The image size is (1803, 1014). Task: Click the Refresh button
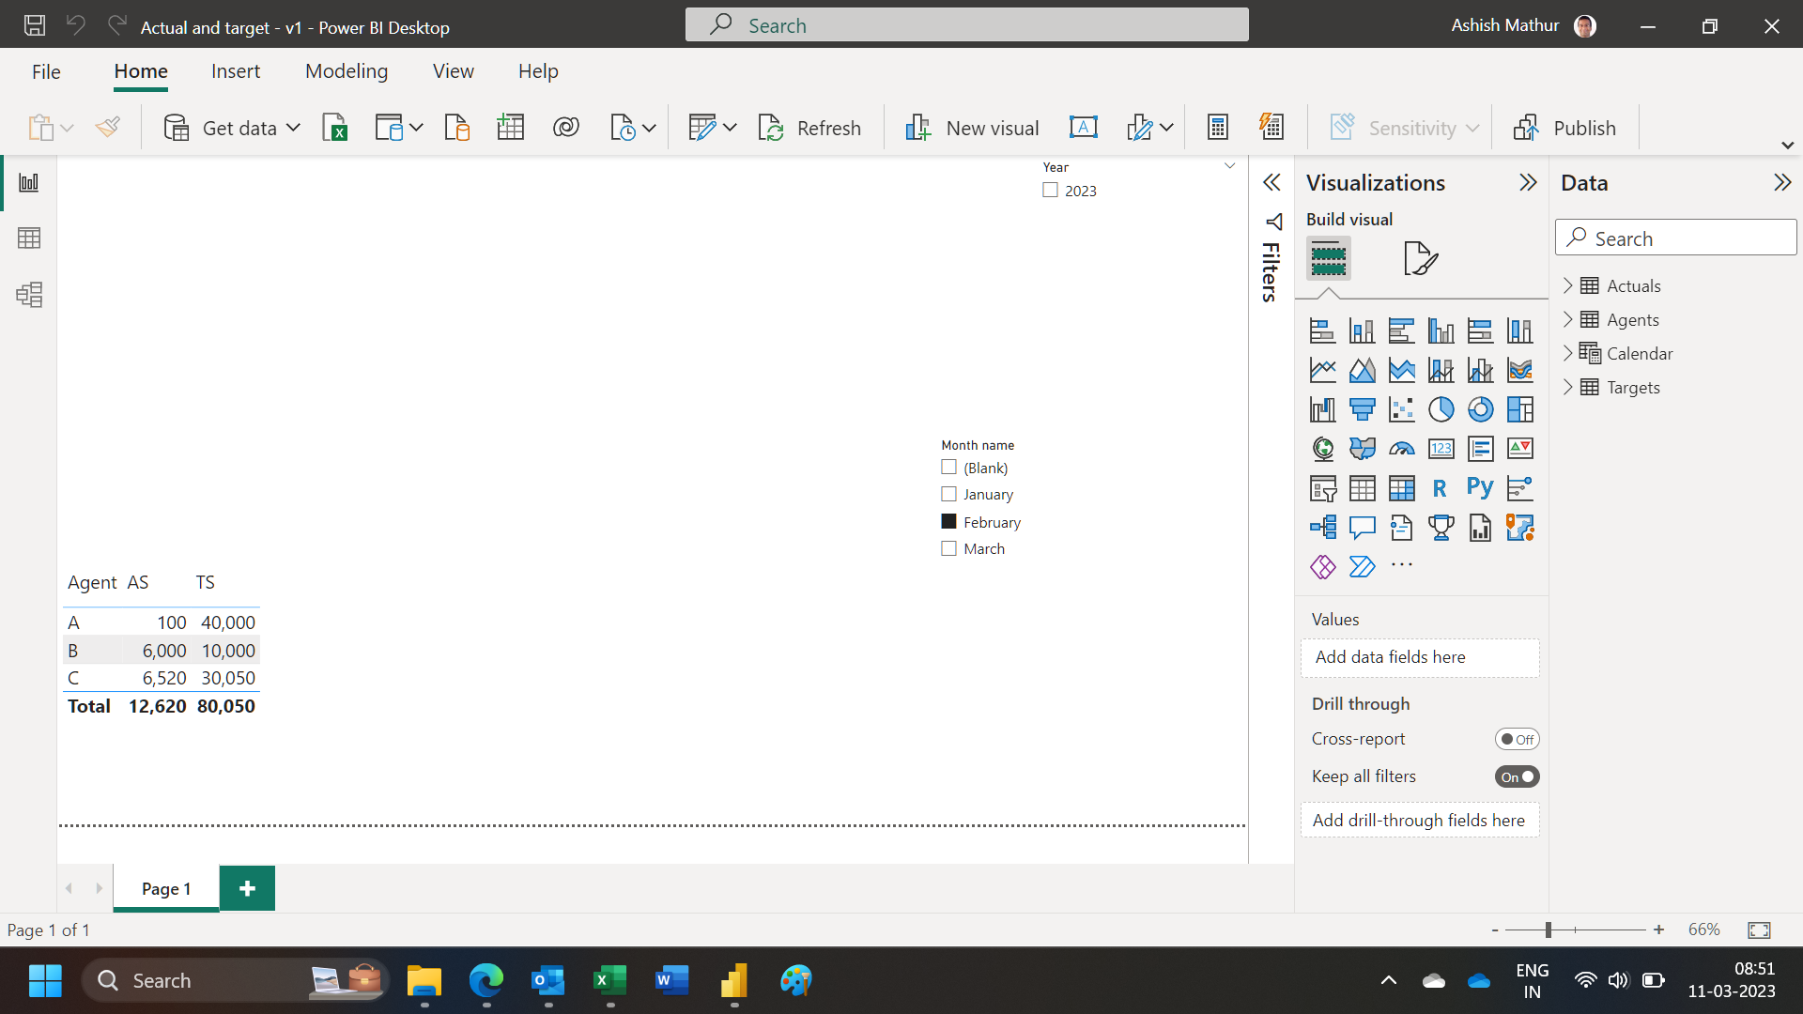[809, 128]
